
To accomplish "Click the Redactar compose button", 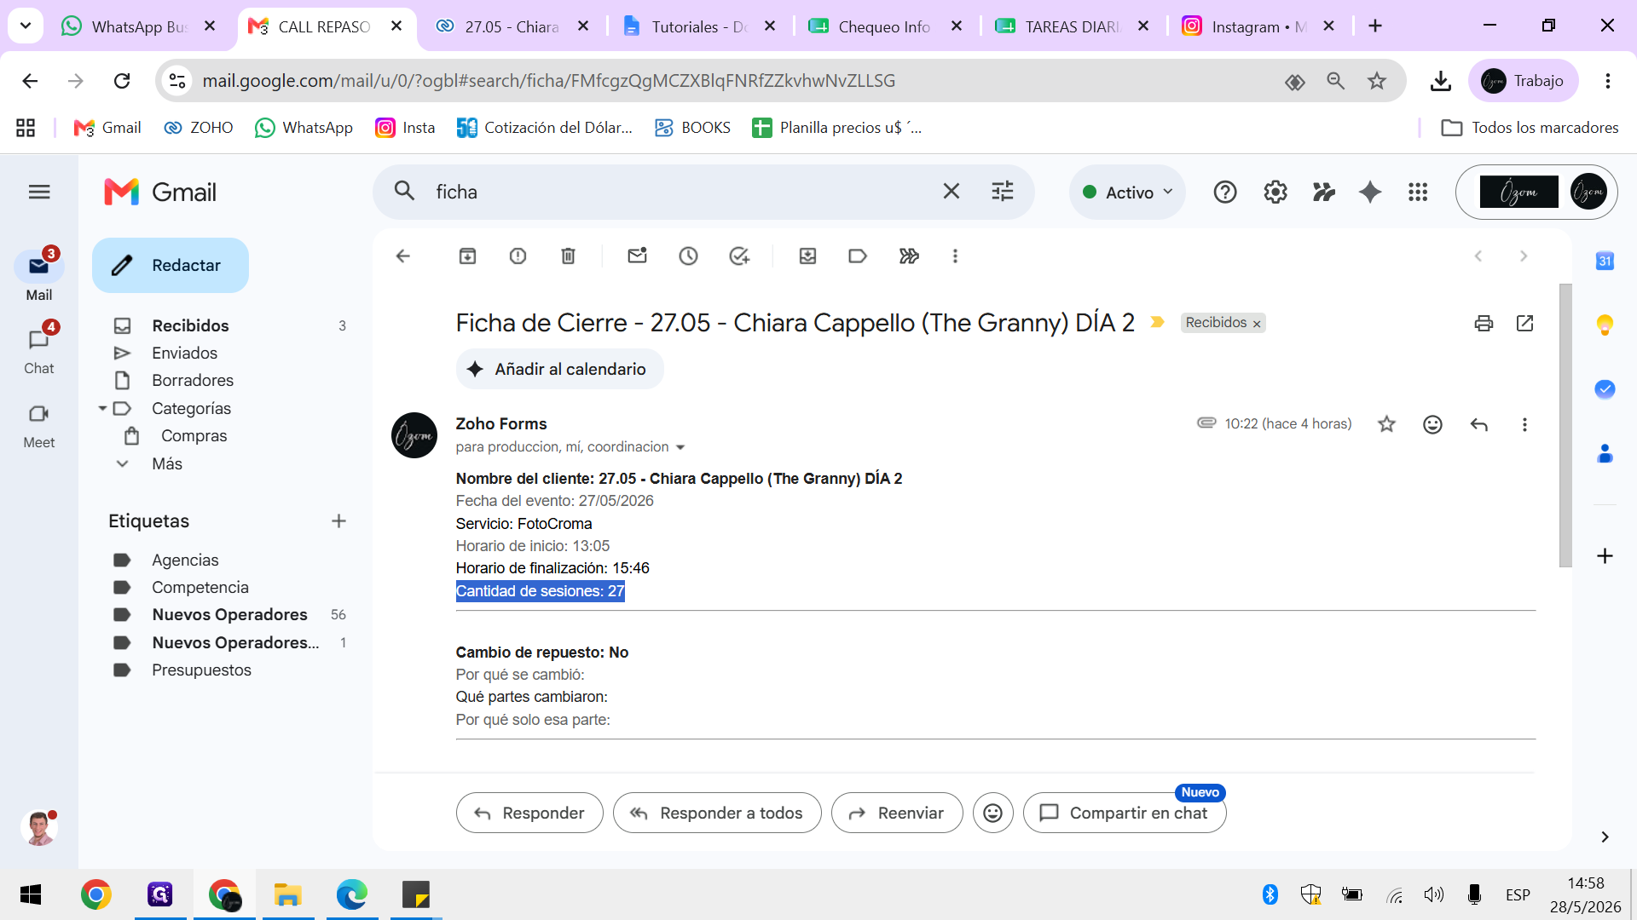I will coord(171,266).
